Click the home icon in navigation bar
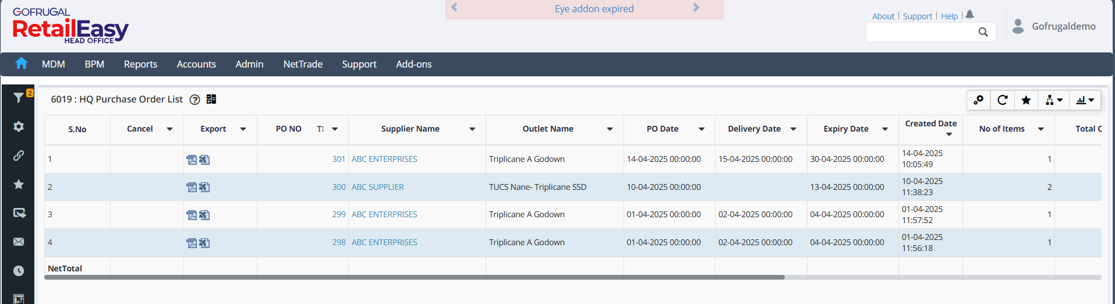 point(22,63)
